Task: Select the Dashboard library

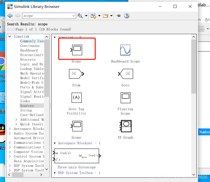Action: click(29, 50)
